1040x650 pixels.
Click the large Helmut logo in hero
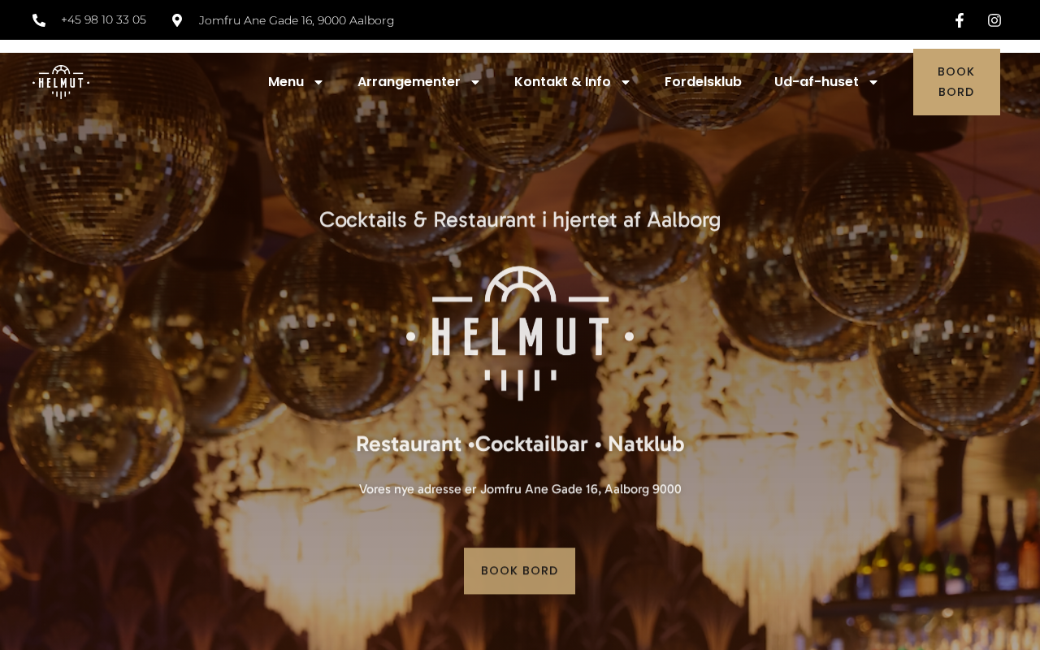(x=520, y=333)
